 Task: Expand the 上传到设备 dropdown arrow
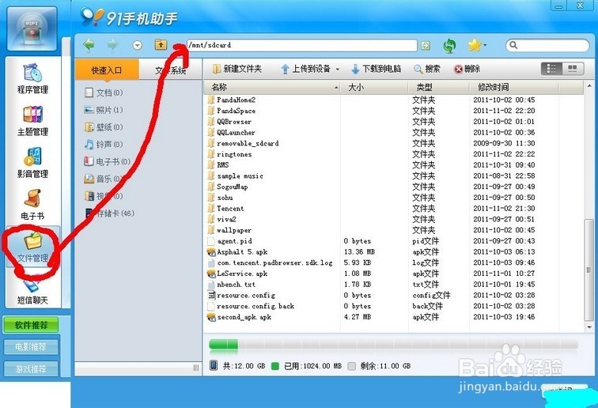338,70
